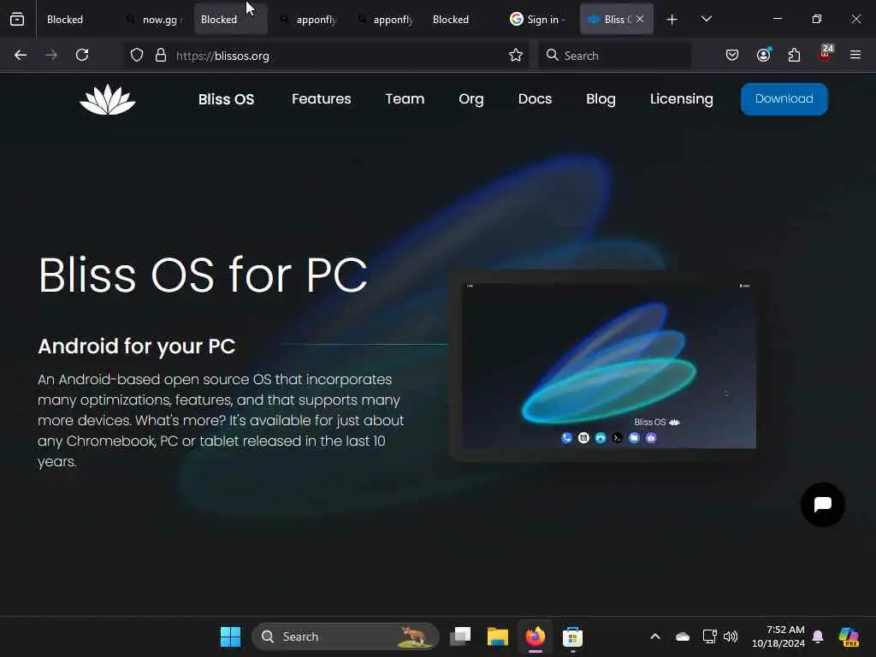This screenshot has height=657, width=876.
Task: Open Firefox account profile icon
Action: pyautogui.click(x=763, y=56)
